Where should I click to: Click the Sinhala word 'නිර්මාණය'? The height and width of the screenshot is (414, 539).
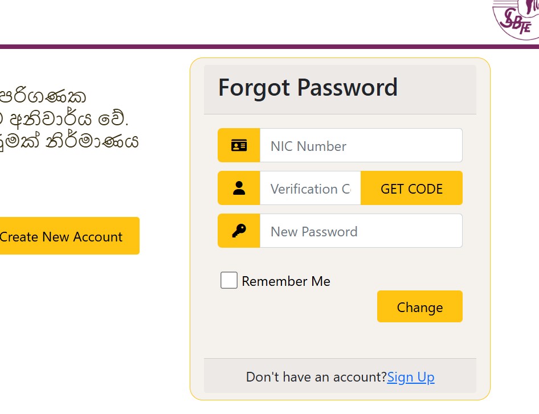(92, 141)
